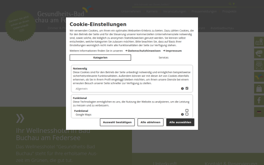Viewport: 264px width, 165px height.
Task: Click Alle ablehnen button
Action: tap(150, 122)
